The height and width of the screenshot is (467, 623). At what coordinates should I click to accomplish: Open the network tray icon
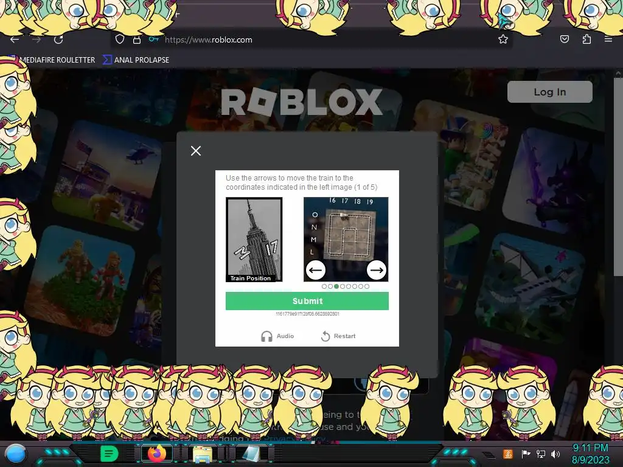pyautogui.click(x=541, y=454)
